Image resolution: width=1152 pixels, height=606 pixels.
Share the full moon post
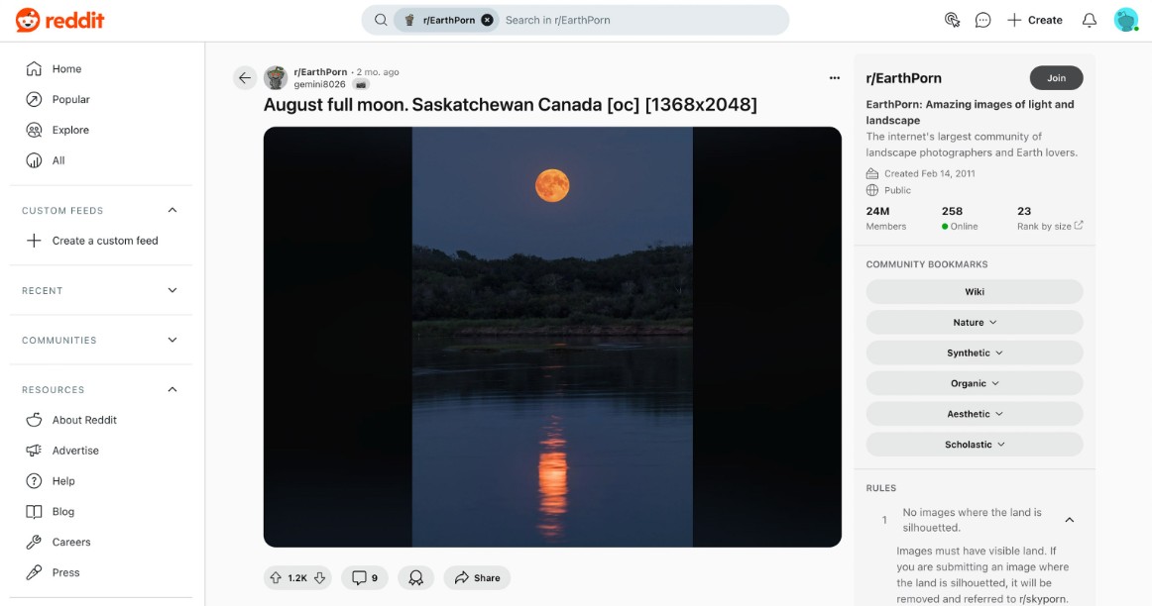tap(477, 578)
